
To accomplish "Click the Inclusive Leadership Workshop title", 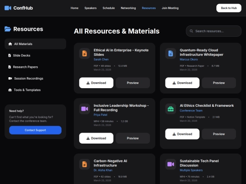I will click(121, 108).
